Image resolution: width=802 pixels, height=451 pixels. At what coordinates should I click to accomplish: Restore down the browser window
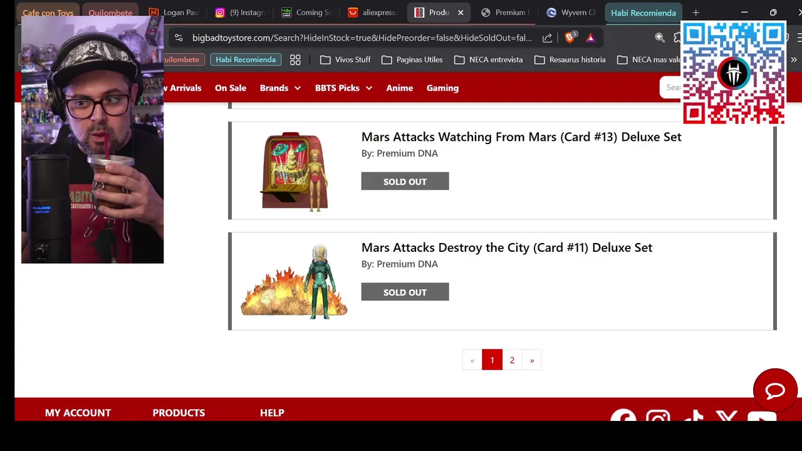[x=773, y=13]
